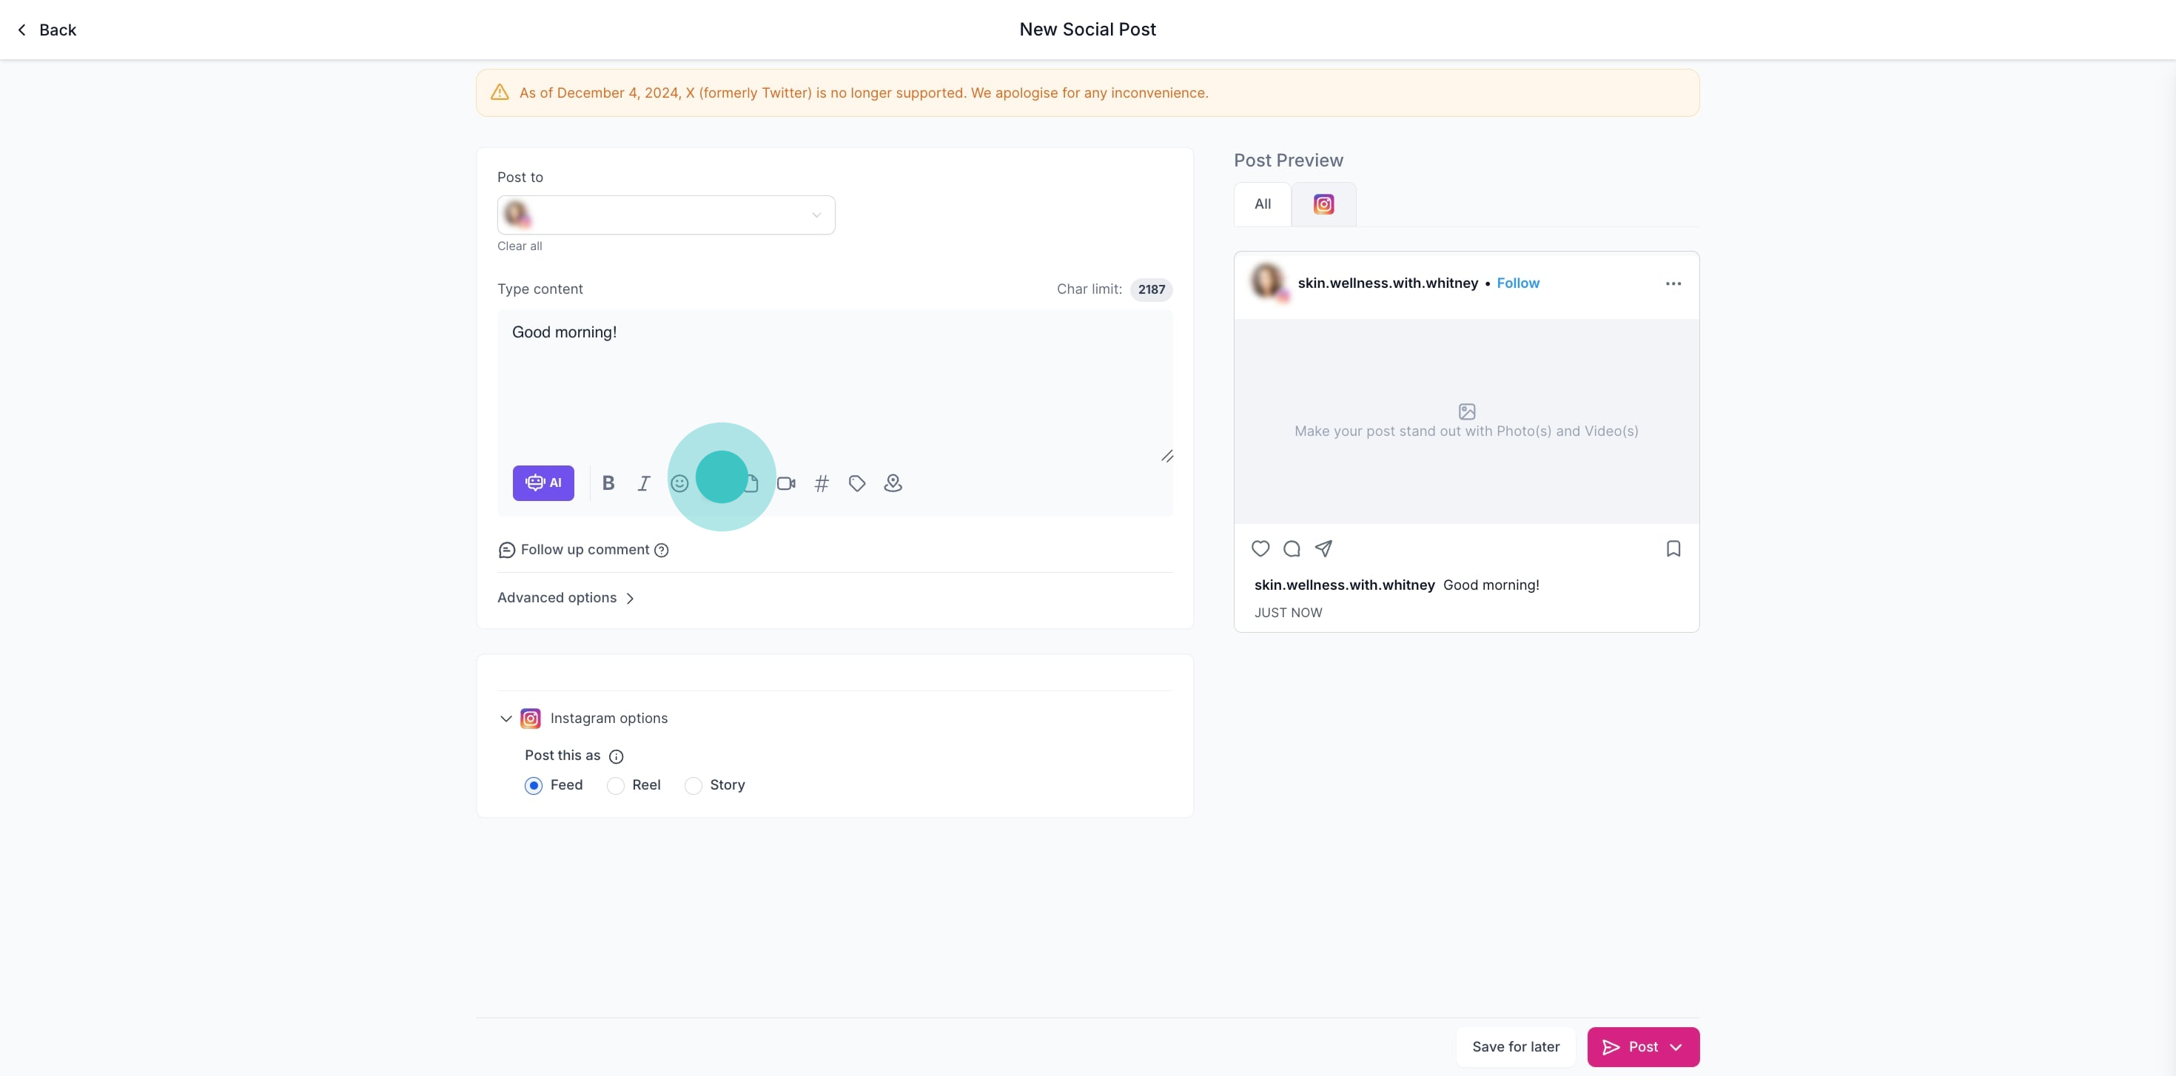The height and width of the screenshot is (1076, 2176).
Task: Click the Clear all link
Action: tap(520, 246)
